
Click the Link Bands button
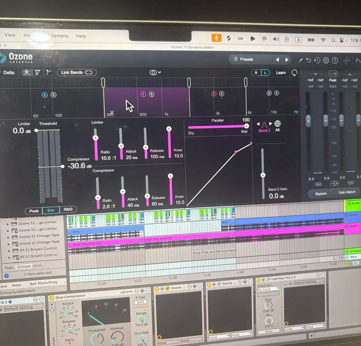coord(77,72)
